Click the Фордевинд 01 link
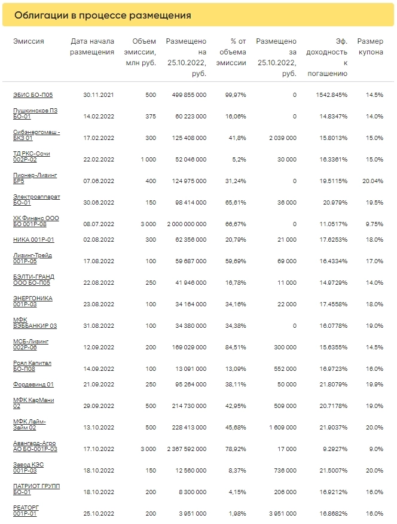 (33, 384)
